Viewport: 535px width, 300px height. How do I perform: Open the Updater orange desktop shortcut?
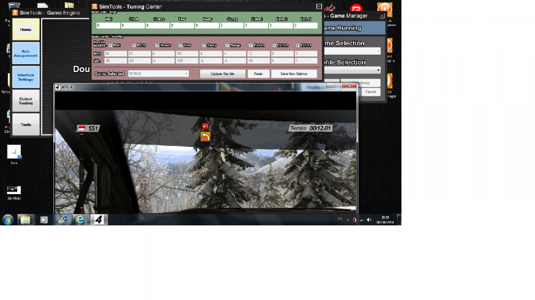(x=385, y=9)
